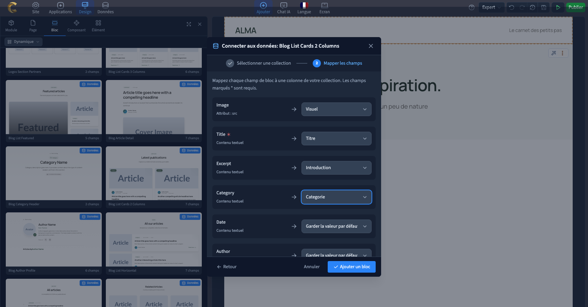This screenshot has height=307, width=588.
Task: Switch to the Page tab
Action: 33,26
